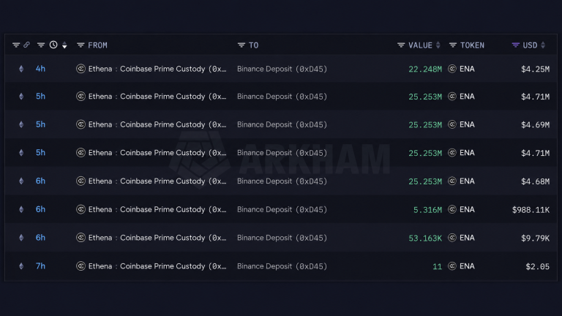Open Binance Deposit in $988.11K row
The image size is (562, 316).
(x=282, y=210)
